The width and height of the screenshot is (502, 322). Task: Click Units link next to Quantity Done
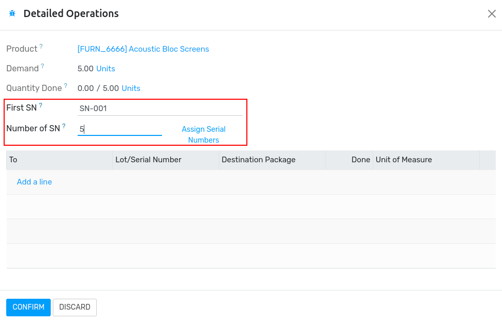click(x=131, y=88)
